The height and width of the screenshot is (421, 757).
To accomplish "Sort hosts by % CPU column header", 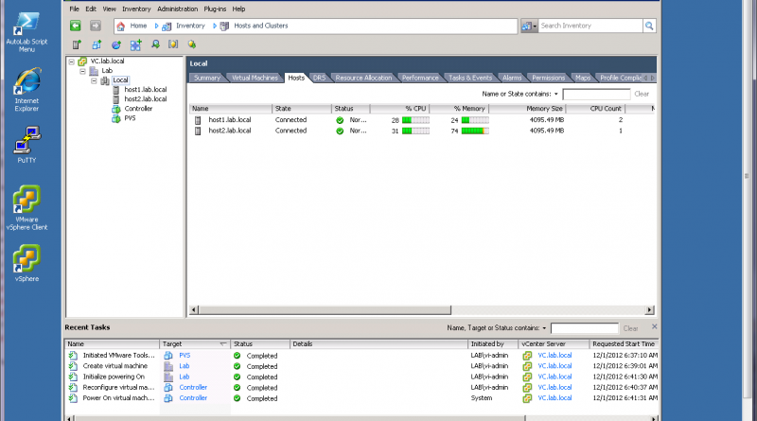I will pos(399,109).
